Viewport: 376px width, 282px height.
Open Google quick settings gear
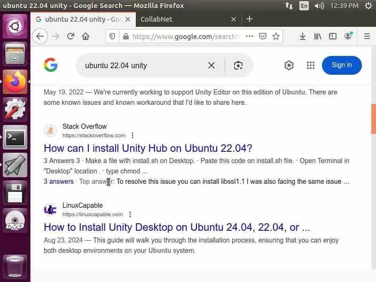coord(289,65)
